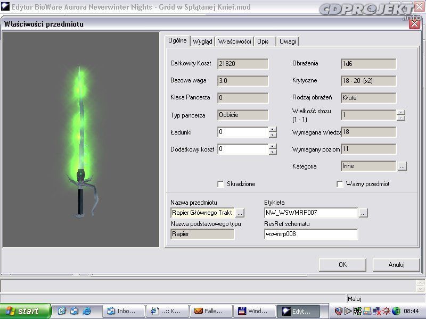Increase Dodatkowy koszt with up arrow
The width and height of the screenshot is (426, 319).
click(273, 147)
